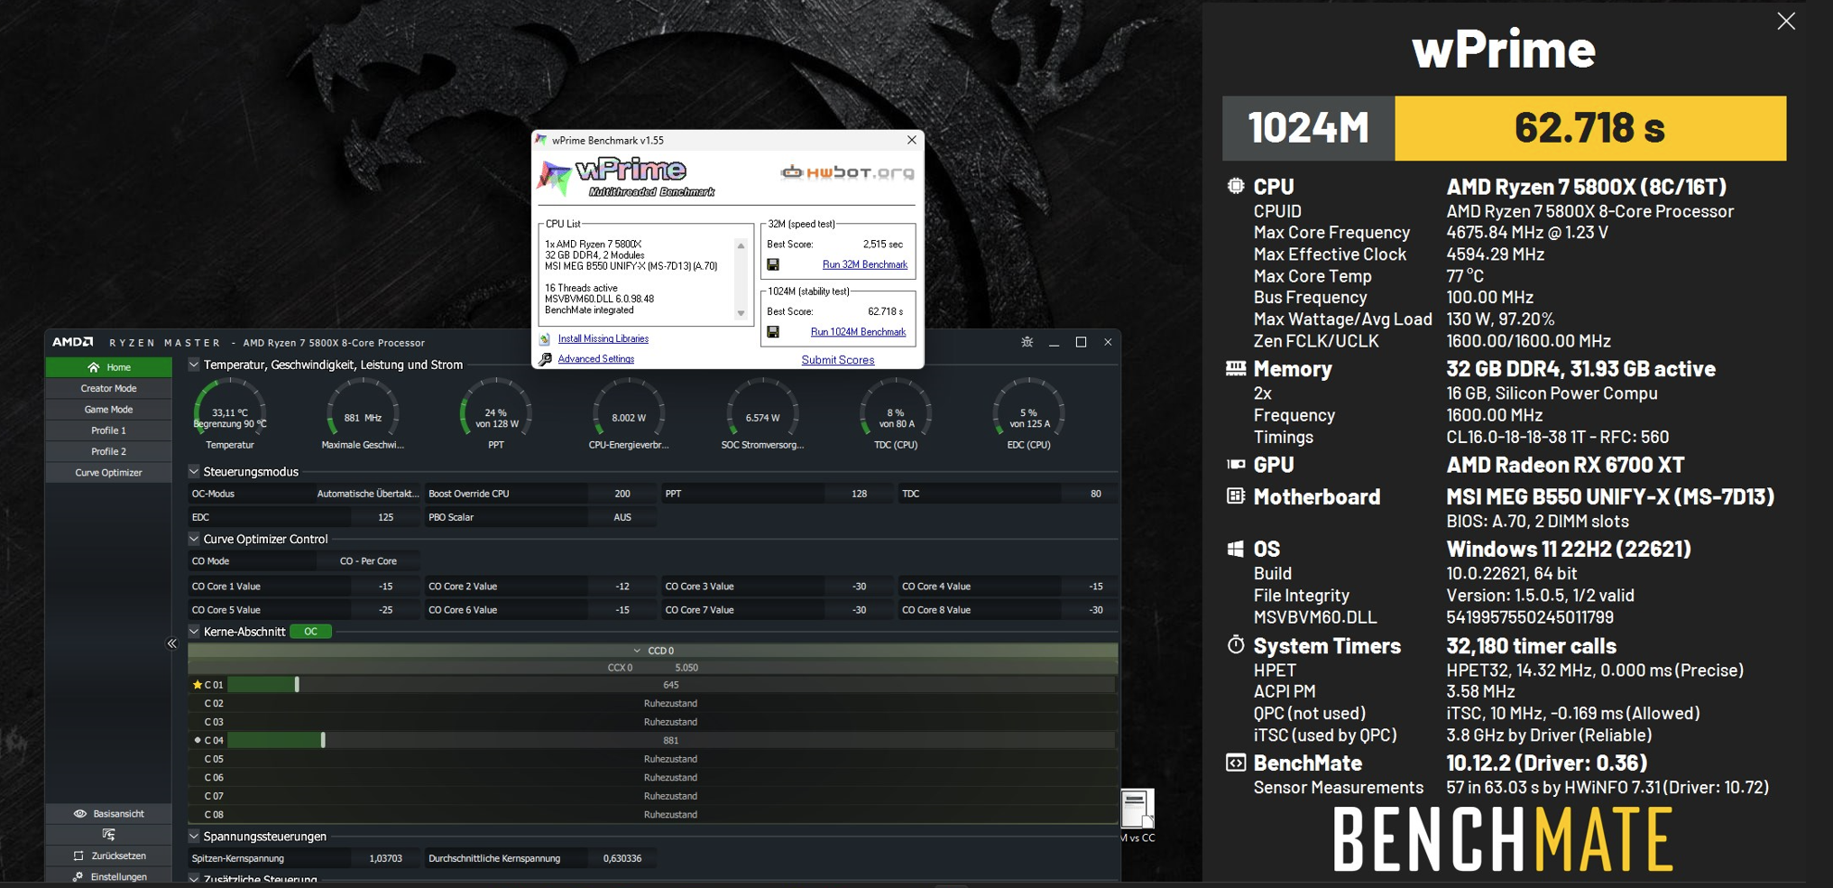Click the Install Missing Libraries link

tap(603, 338)
